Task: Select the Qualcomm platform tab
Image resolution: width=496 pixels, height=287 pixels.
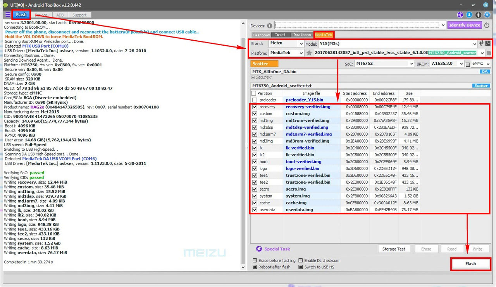Action: [x=302, y=35]
